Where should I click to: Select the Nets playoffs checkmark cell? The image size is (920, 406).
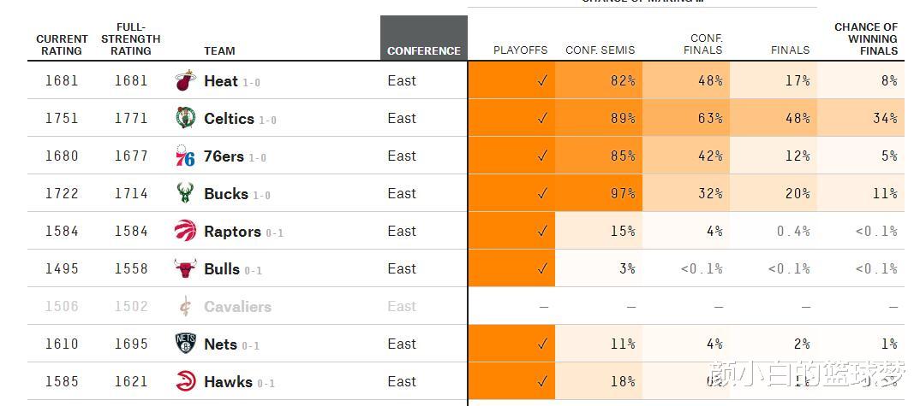511,344
